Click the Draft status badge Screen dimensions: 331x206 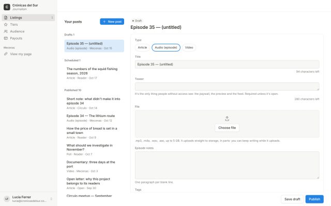click(137, 21)
